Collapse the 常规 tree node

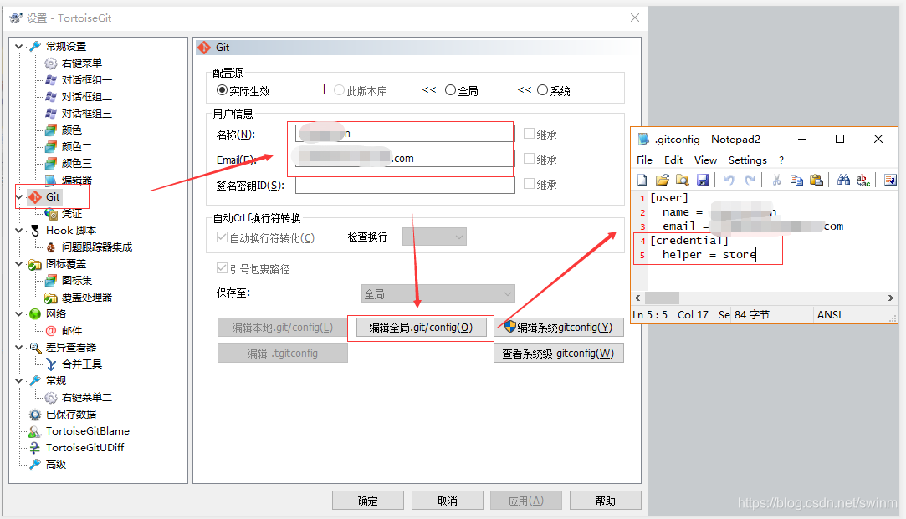(x=18, y=381)
